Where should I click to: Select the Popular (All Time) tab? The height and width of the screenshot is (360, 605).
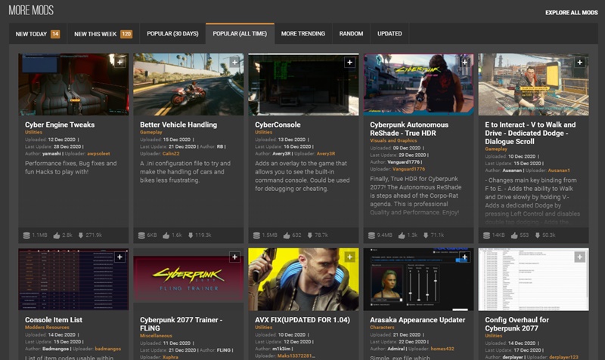coord(240,33)
